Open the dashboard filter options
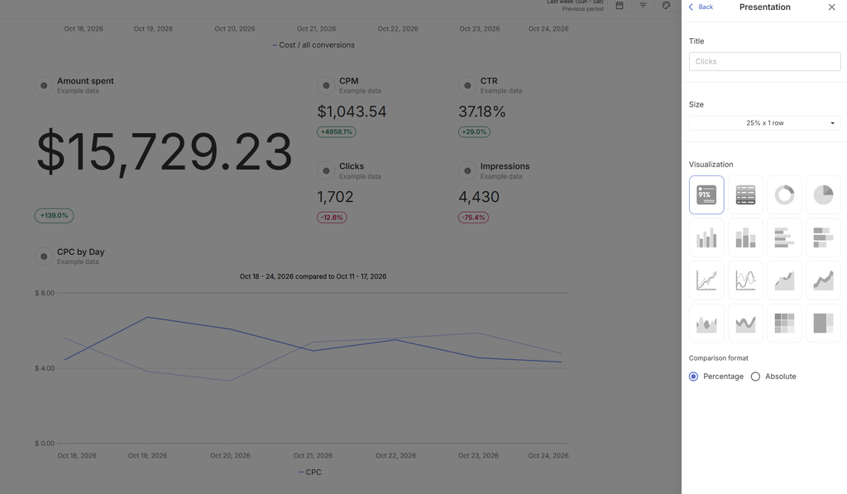This screenshot has height=494, width=847. pos(643,6)
